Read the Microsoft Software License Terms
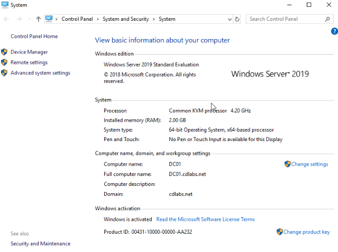Screen dimensions: 338x252 click(x=205, y=219)
